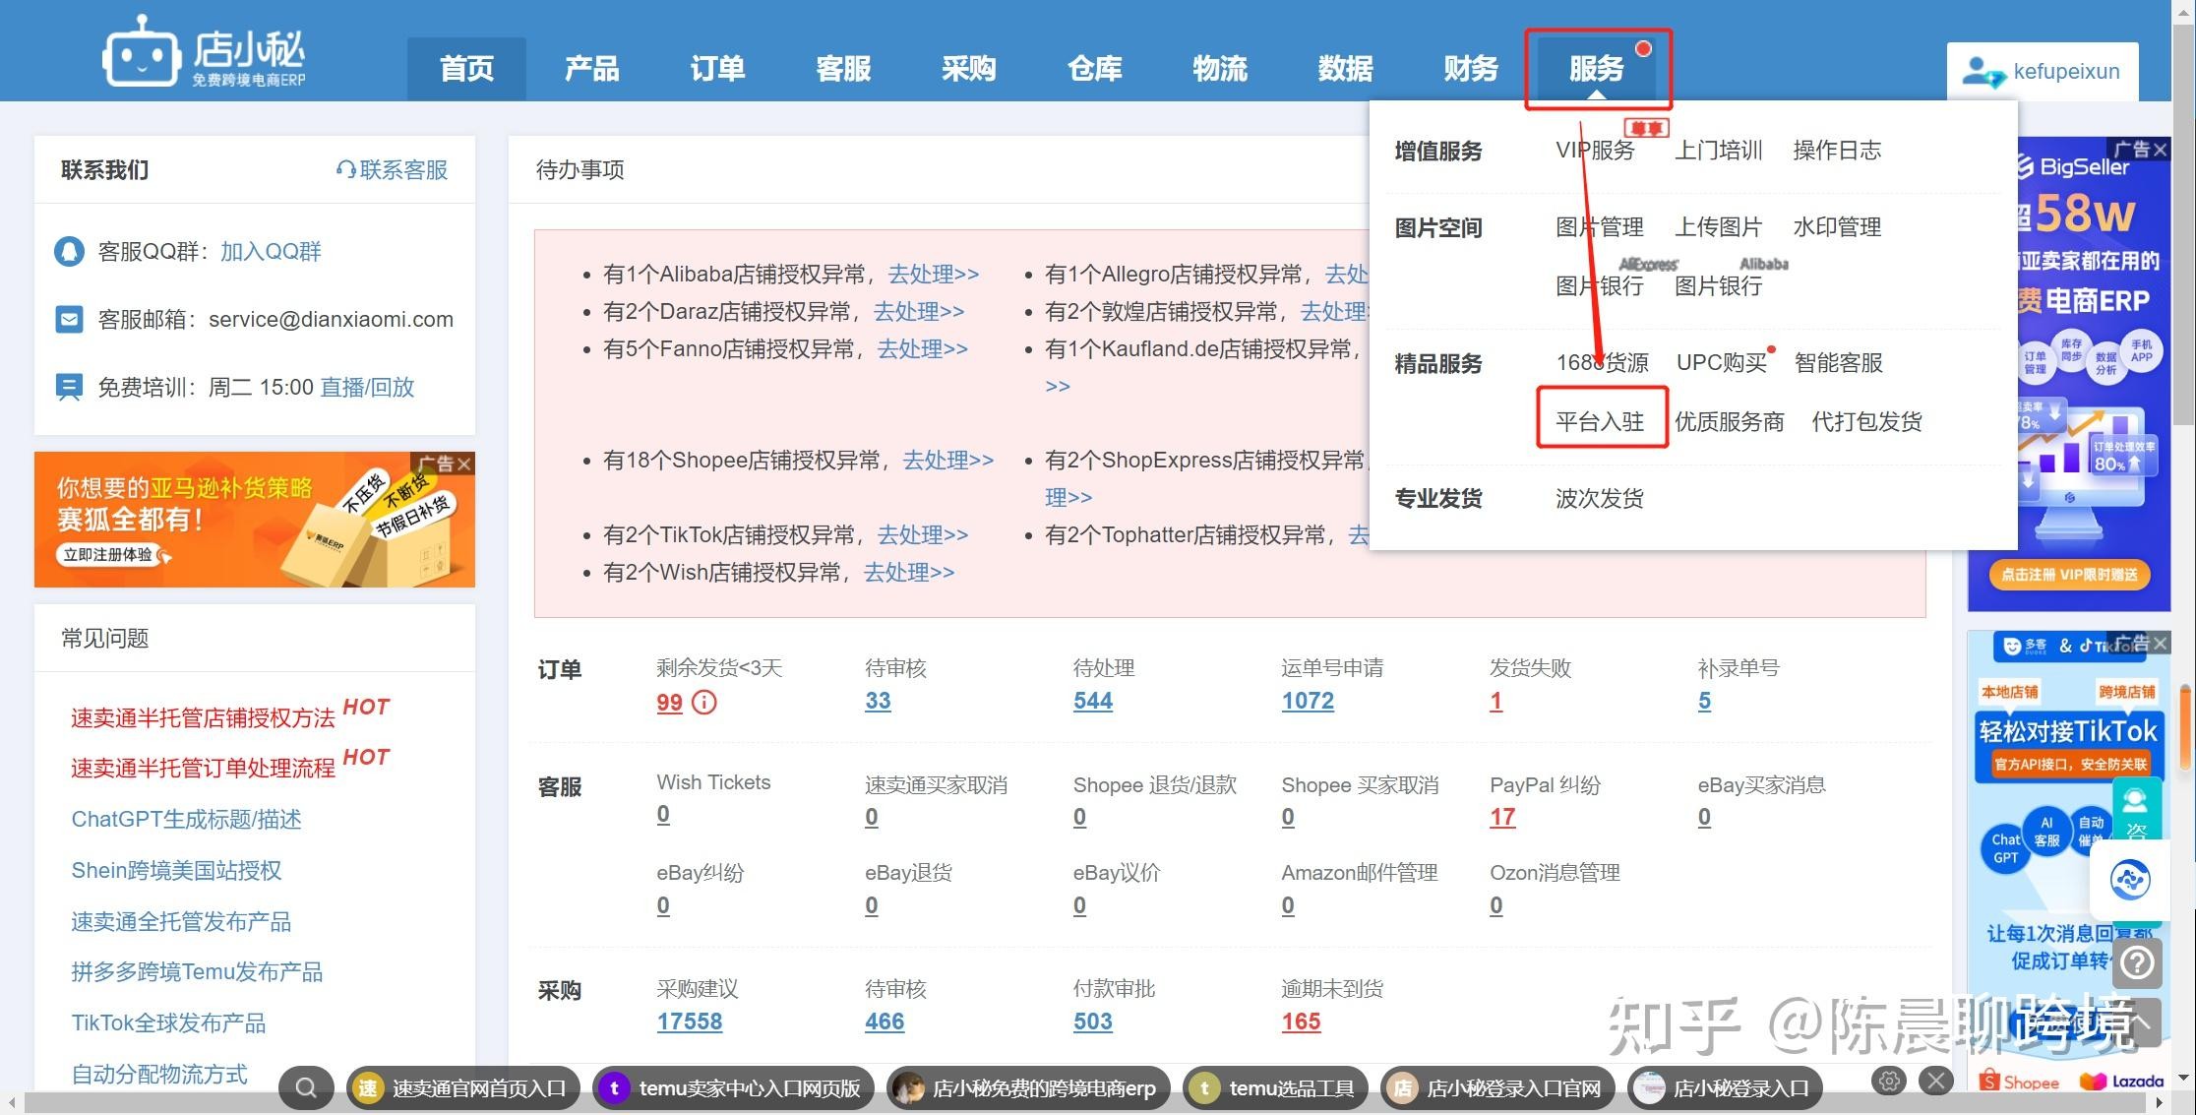Click the 店小秘登录入口官网 suggestion chip
2196x1115 pixels.
click(1497, 1088)
